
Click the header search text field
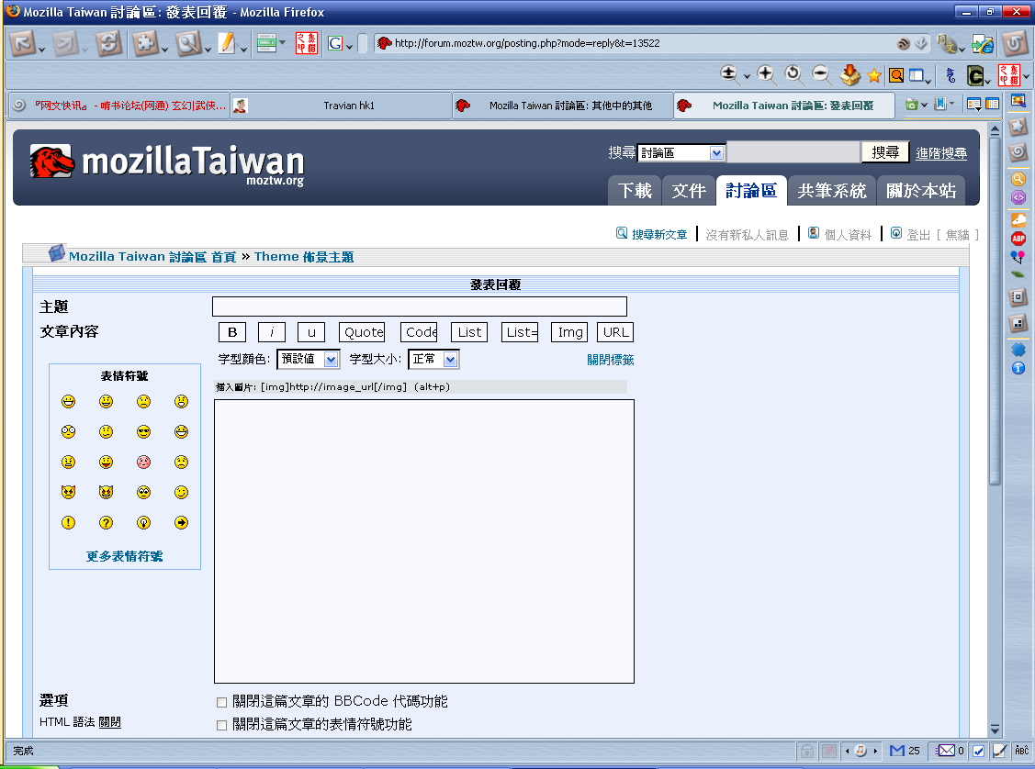coord(793,152)
